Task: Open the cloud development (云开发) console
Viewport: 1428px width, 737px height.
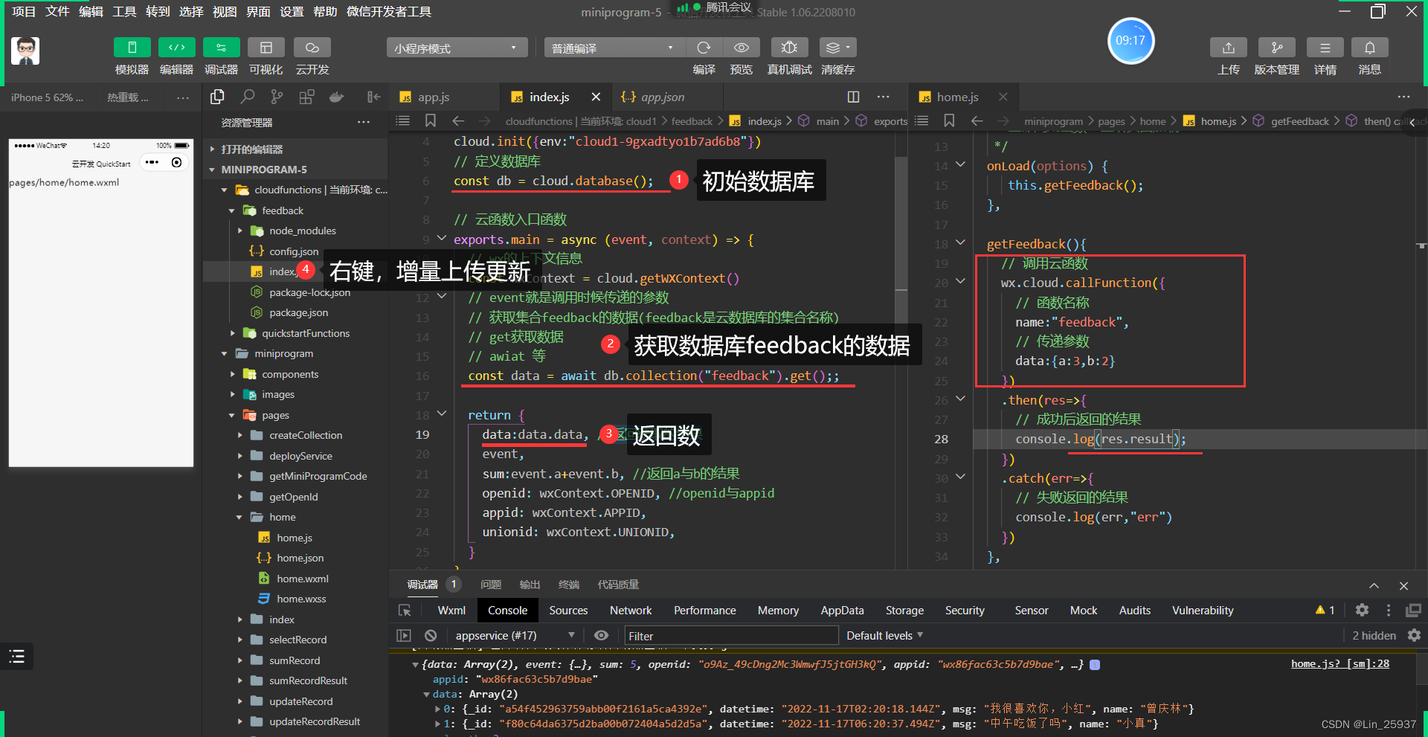Action: (312, 48)
